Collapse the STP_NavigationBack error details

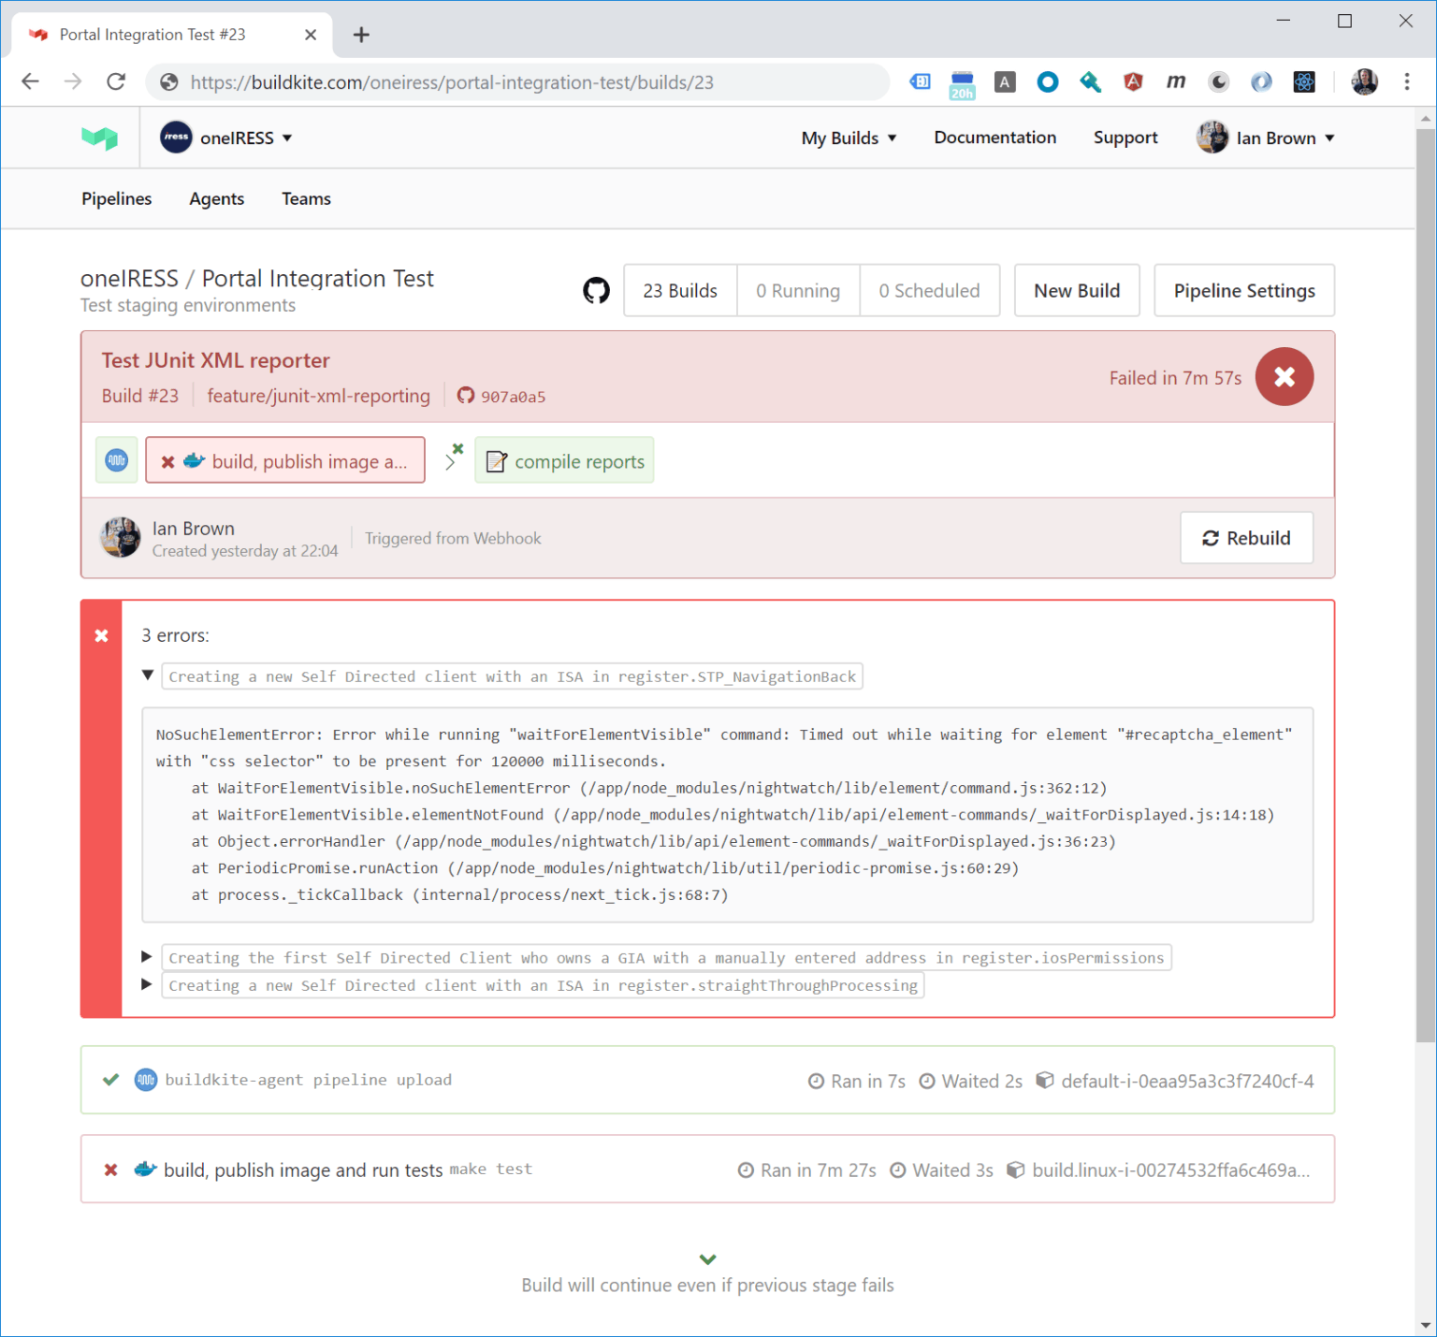coord(147,675)
